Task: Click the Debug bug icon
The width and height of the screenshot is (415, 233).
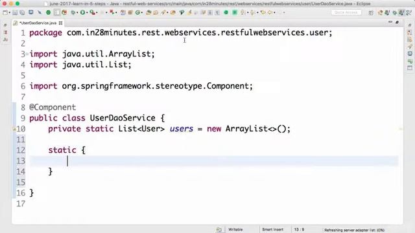Action: click(73, 12)
